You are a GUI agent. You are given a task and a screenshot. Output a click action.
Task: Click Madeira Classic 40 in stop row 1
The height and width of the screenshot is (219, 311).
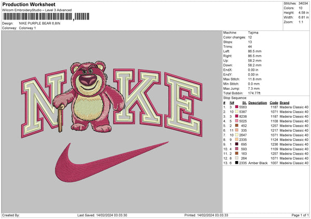294,107
